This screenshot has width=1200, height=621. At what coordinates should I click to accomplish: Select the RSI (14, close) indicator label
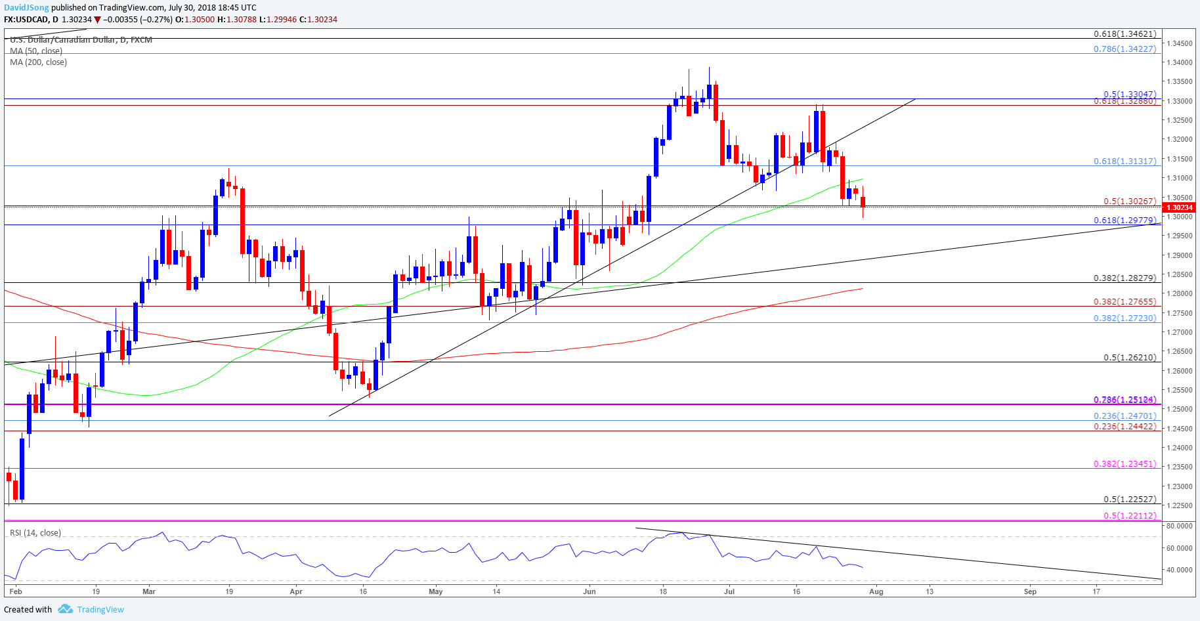pyautogui.click(x=35, y=532)
